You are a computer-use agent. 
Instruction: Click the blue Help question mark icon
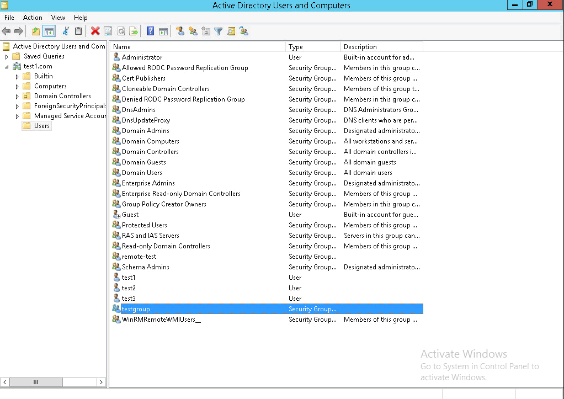coord(150,31)
